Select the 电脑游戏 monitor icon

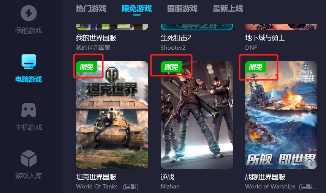pyautogui.click(x=29, y=62)
